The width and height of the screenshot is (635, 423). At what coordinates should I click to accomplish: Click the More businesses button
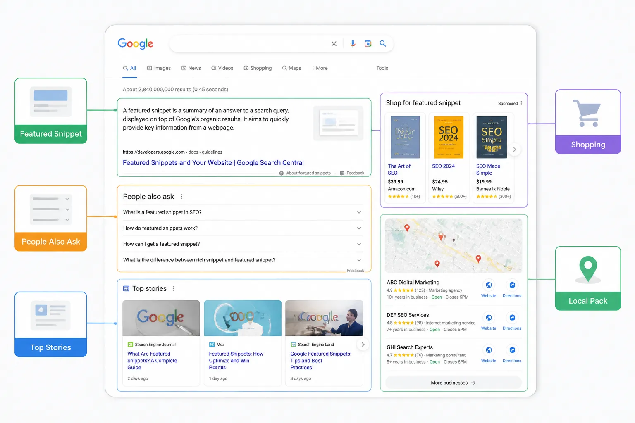(x=454, y=383)
